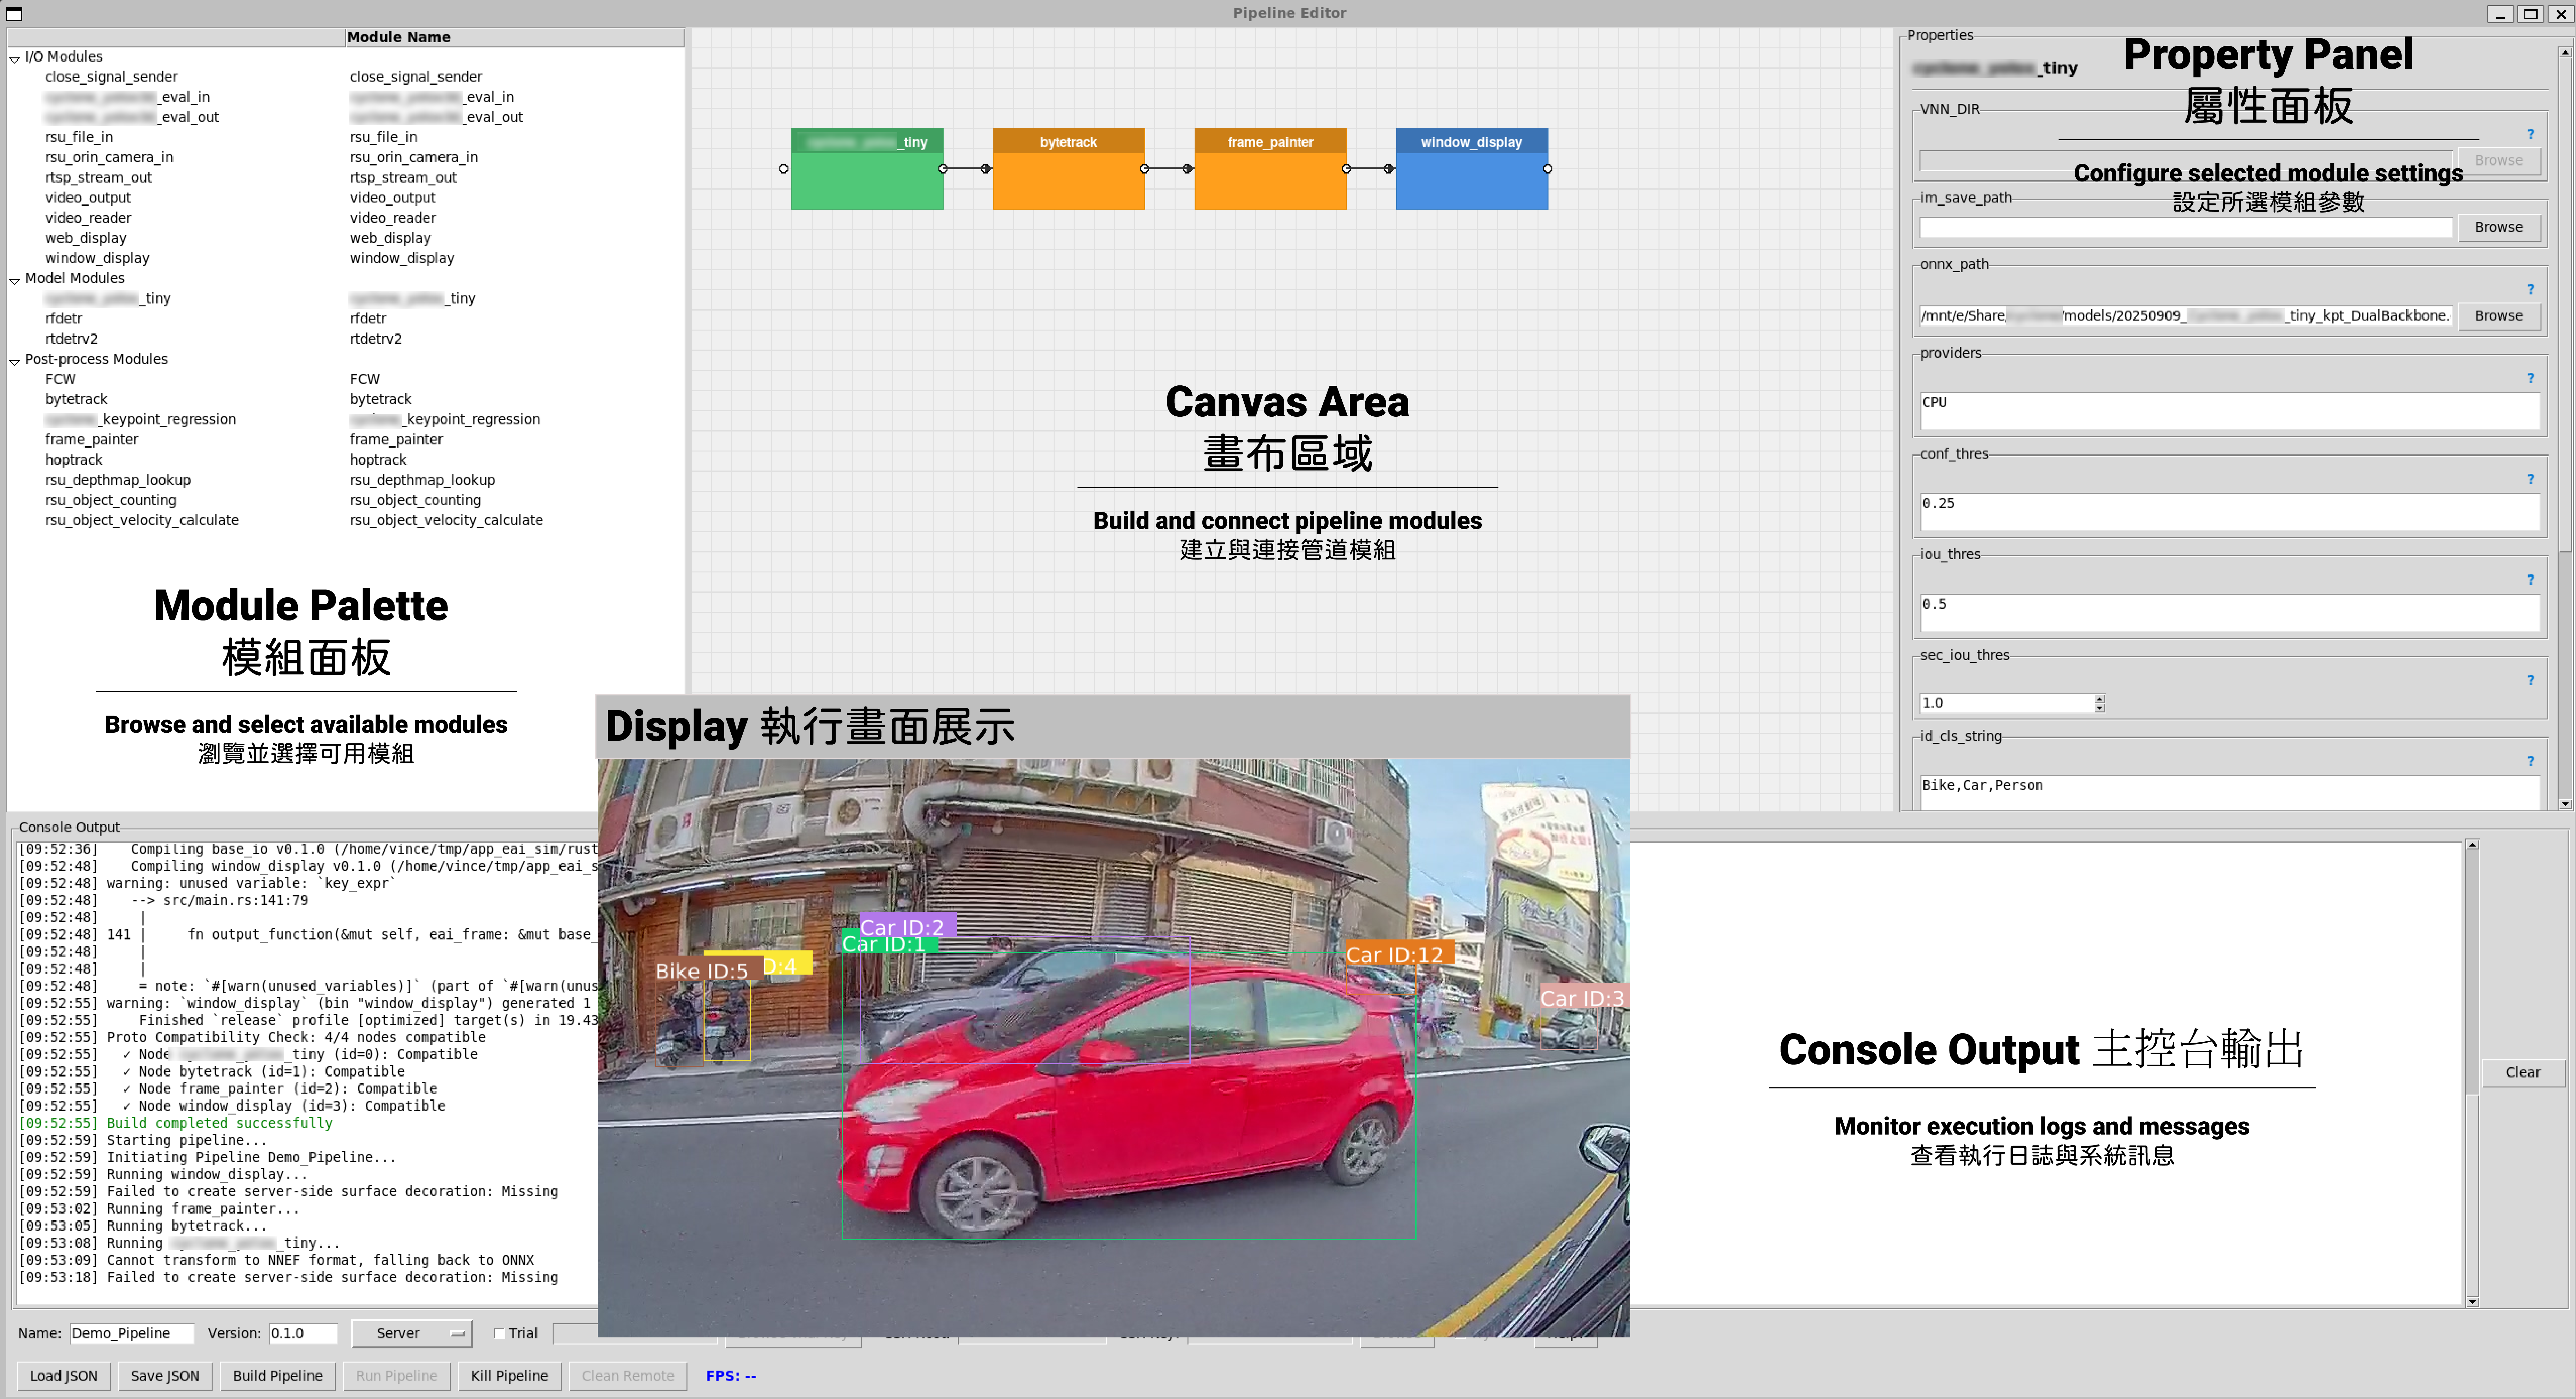Click Save JSON button

(x=165, y=1376)
